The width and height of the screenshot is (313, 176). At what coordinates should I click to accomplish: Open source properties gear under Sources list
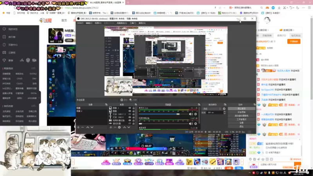tap(119, 128)
